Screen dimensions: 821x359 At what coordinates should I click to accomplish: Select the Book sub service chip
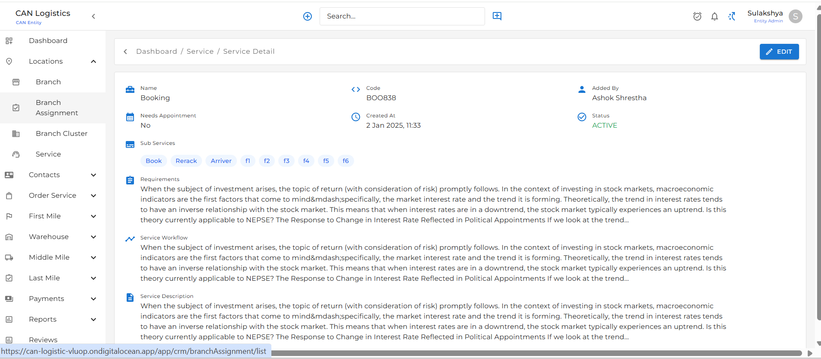point(154,161)
